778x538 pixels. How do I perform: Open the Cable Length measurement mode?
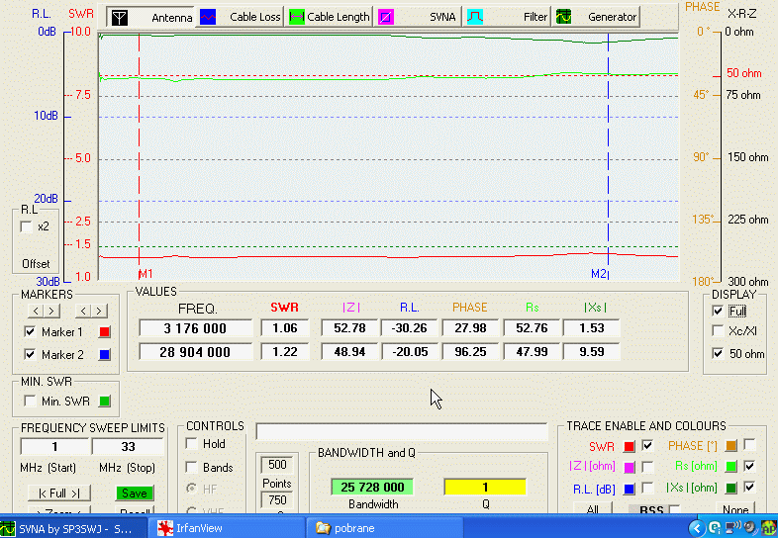coord(329,17)
